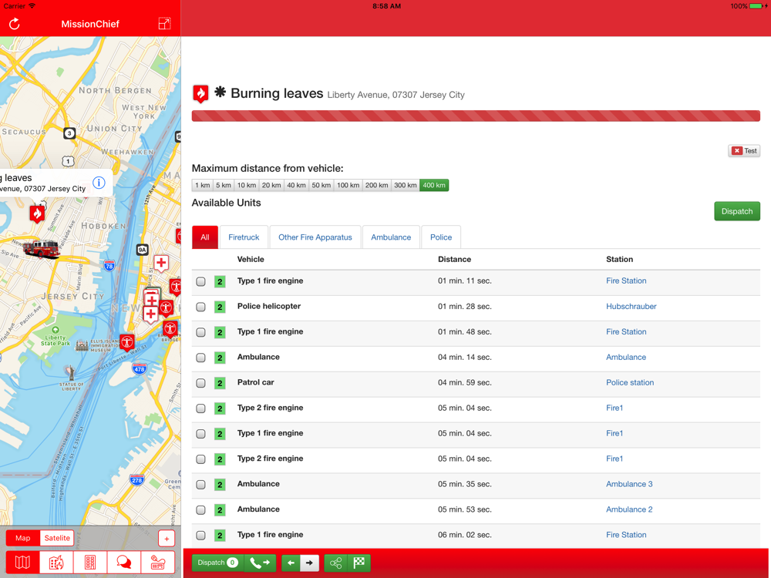Tap the burning leaves fire marker on map
The image size is (771, 578).
[37, 213]
